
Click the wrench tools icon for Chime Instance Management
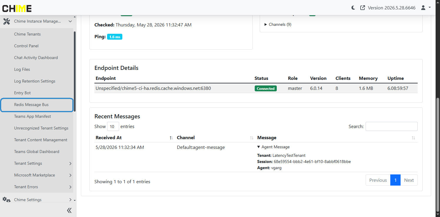pyautogui.click(x=6, y=21)
